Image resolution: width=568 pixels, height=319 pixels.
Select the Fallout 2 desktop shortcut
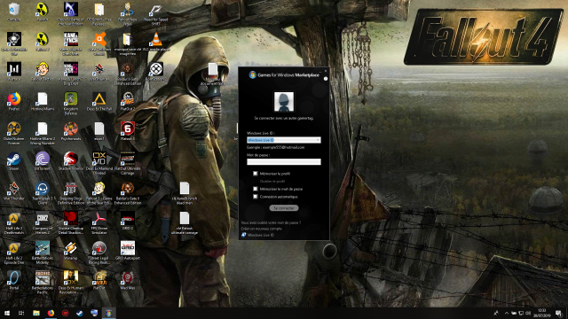[43, 42]
